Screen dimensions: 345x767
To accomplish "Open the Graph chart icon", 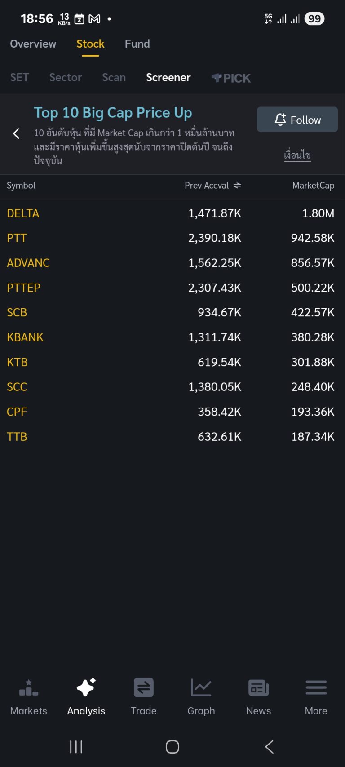I will (201, 688).
